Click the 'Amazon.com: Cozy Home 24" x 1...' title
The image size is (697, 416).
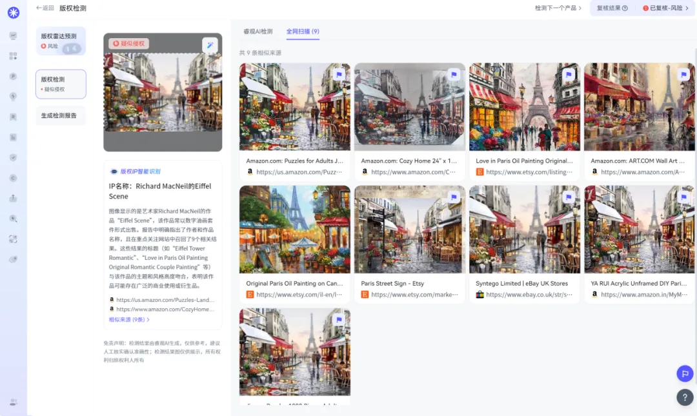[x=409, y=161]
